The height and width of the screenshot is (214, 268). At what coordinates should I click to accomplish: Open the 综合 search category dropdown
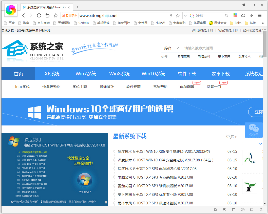click(171, 48)
